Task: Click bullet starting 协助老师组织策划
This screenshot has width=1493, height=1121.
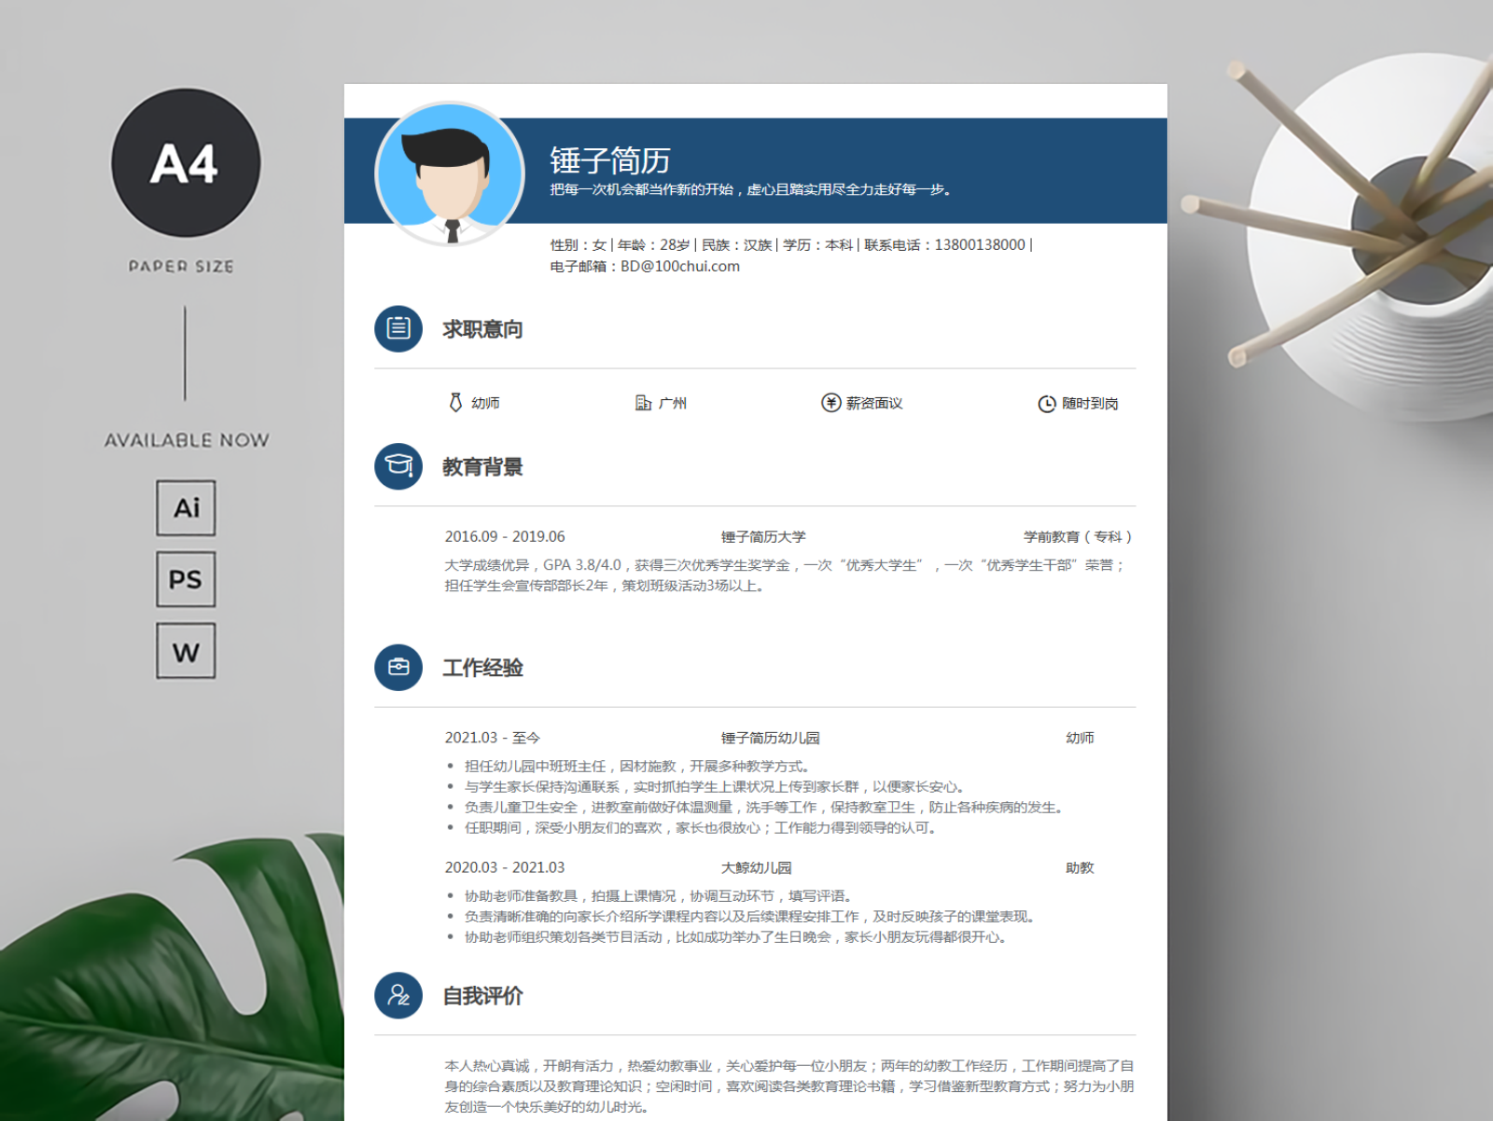Action: click(737, 936)
